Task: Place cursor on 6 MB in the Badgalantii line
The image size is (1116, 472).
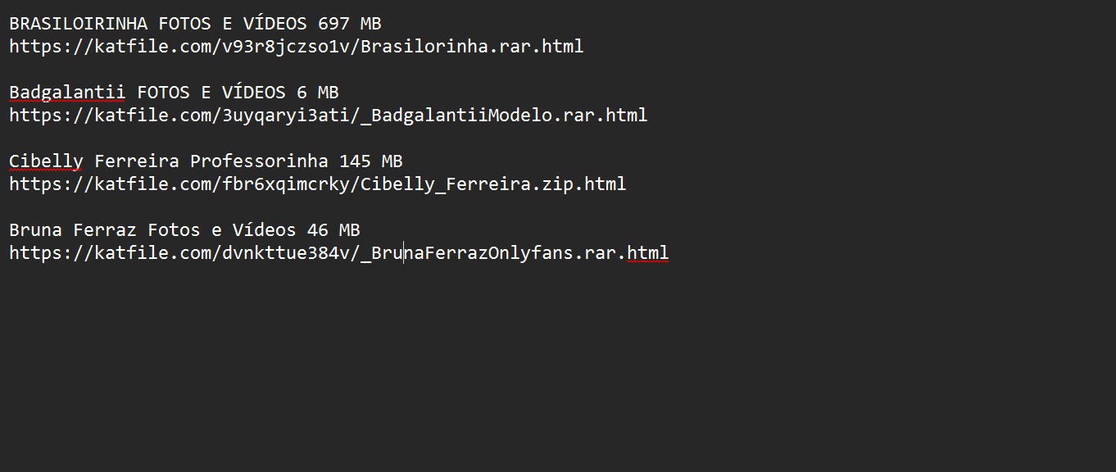Action: [x=318, y=93]
